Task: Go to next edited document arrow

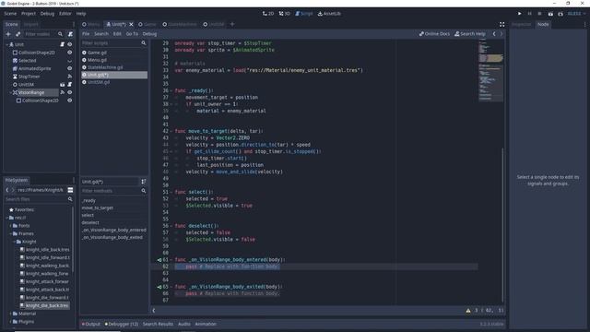Action: (x=501, y=34)
